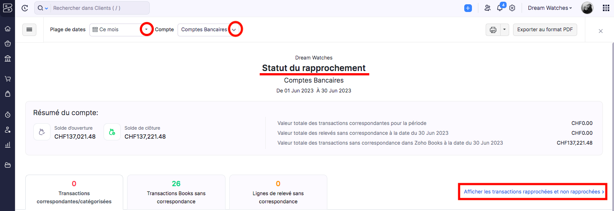Select Lignes de relevé sans correspondance tab

(278, 193)
